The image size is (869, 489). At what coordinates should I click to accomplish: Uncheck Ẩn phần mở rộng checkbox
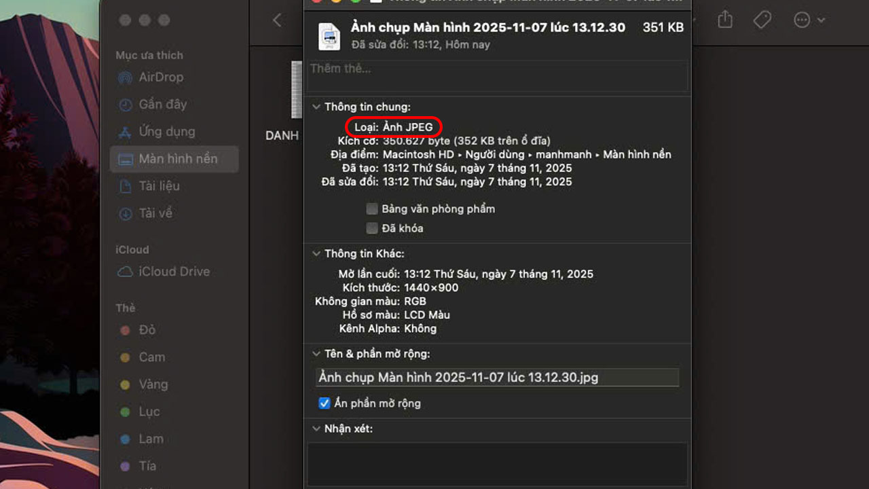click(x=325, y=403)
